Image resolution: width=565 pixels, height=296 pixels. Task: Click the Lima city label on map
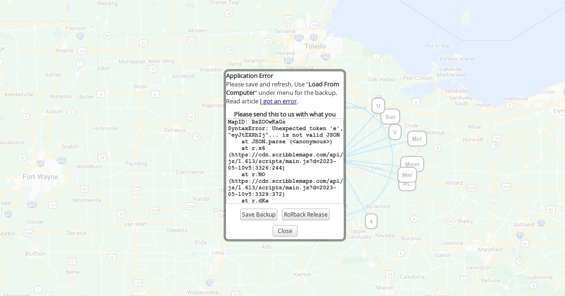(x=218, y=253)
